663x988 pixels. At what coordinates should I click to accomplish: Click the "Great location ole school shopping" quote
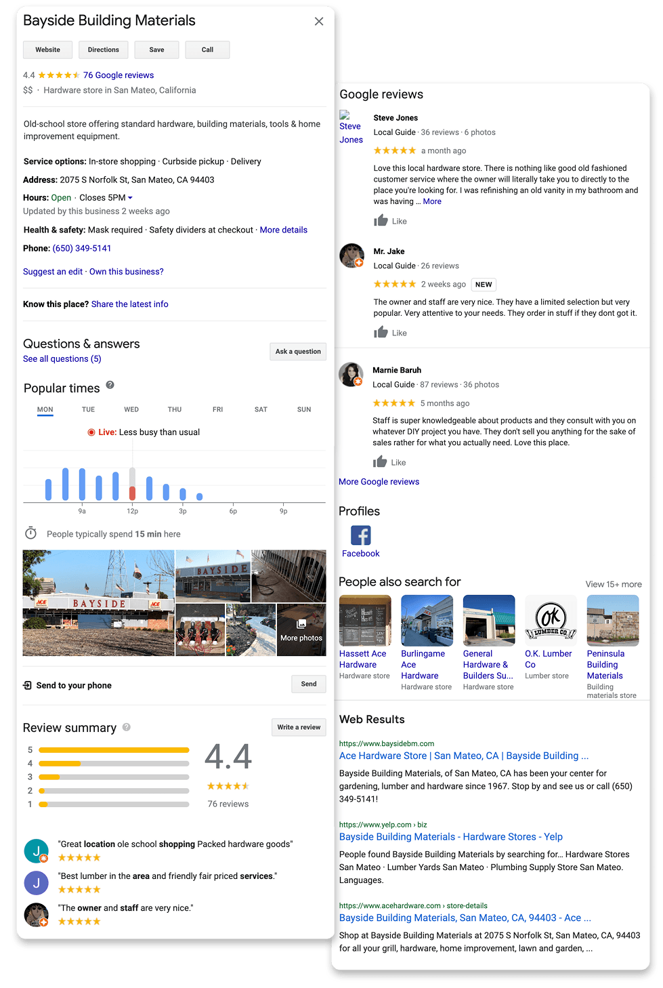[175, 844]
